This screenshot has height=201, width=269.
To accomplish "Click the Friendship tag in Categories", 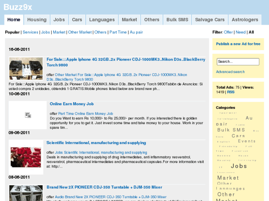I will pos(228,146).
